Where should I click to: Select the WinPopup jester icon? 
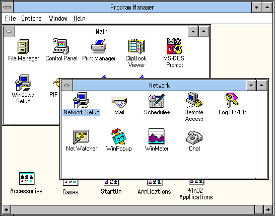pos(119,136)
